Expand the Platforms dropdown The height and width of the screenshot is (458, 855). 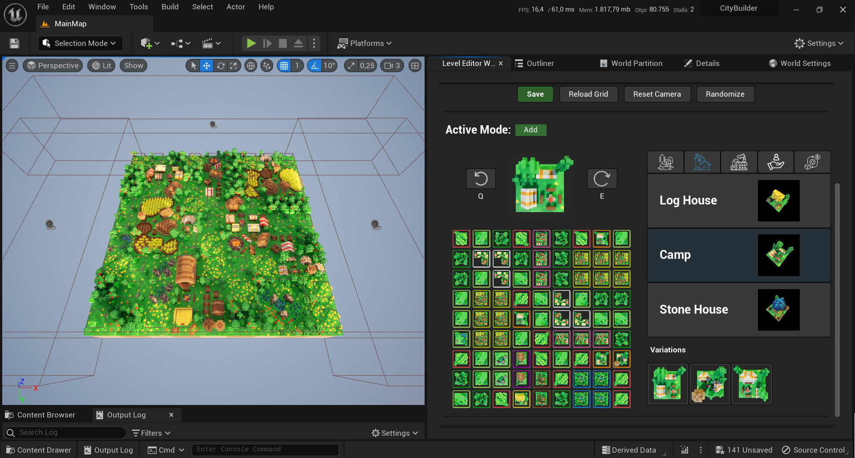click(x=365, y=43)
